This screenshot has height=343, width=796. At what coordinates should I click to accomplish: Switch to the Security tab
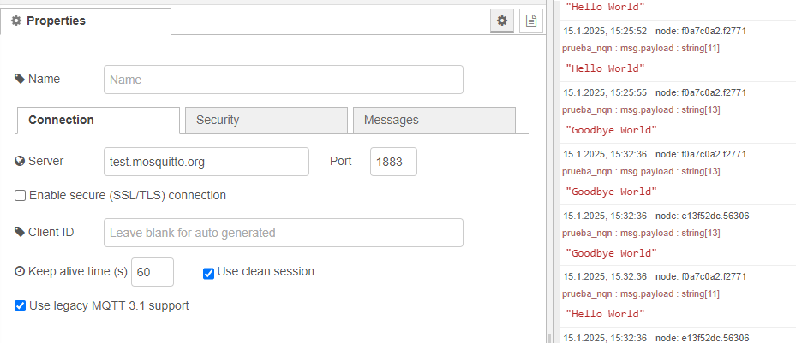click(x=266, y=121)
